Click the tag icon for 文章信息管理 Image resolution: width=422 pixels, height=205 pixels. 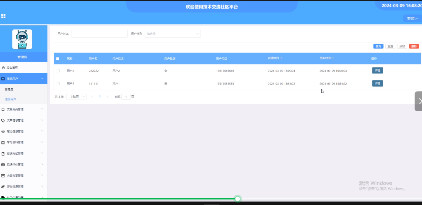[x=3, y=120]
